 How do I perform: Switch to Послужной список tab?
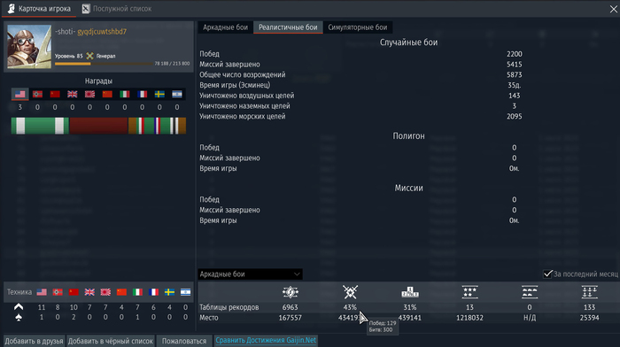tap(117, 9)
